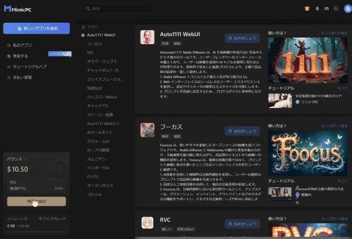The image size is (352, 239).
Task: Click 始めましょう for RVC
Action: [242, 224]
